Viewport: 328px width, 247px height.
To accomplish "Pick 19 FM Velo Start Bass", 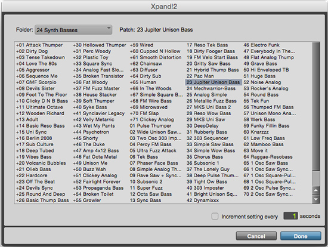I will [x=212, y=57].
